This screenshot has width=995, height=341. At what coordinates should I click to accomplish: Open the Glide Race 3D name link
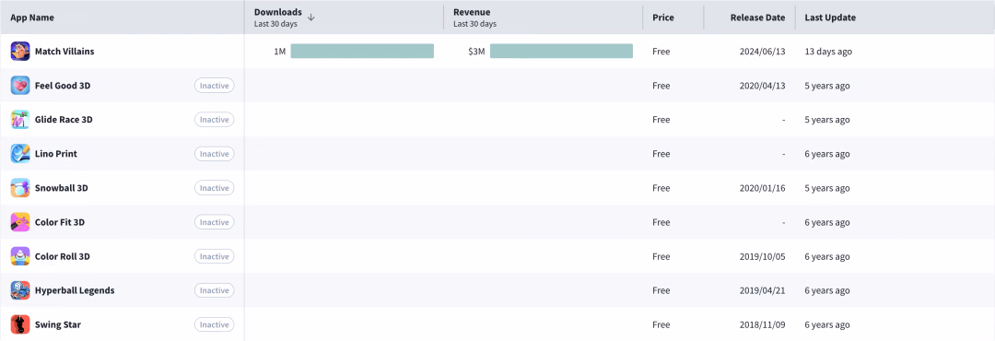click(x=64, y=120)
